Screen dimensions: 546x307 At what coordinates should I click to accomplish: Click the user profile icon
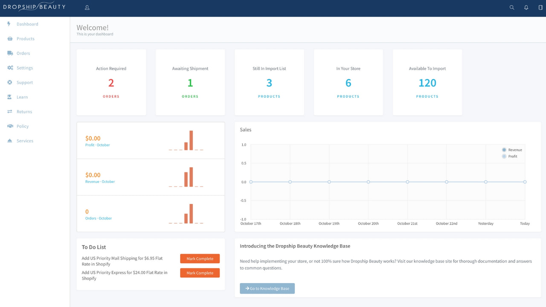[87, 7]
